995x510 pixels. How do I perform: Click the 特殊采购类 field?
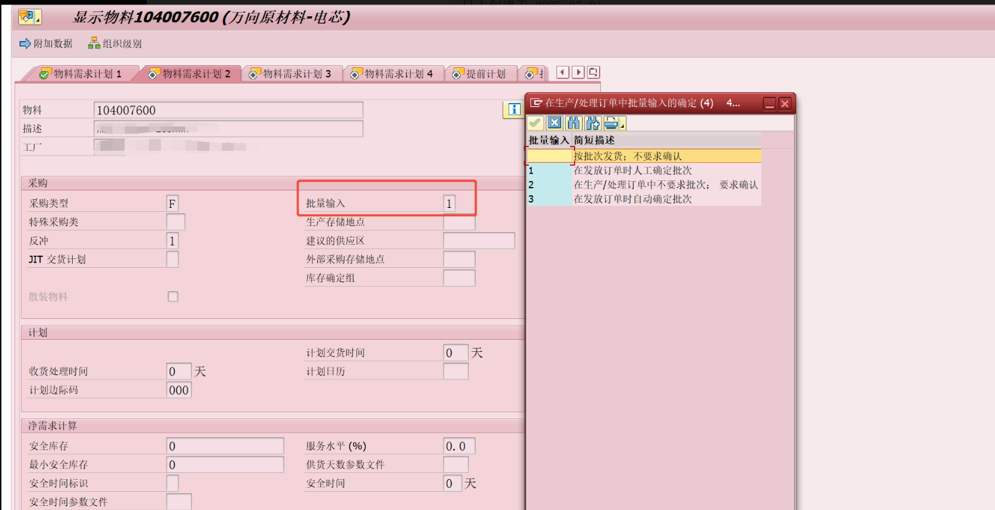tap(175, 222)
